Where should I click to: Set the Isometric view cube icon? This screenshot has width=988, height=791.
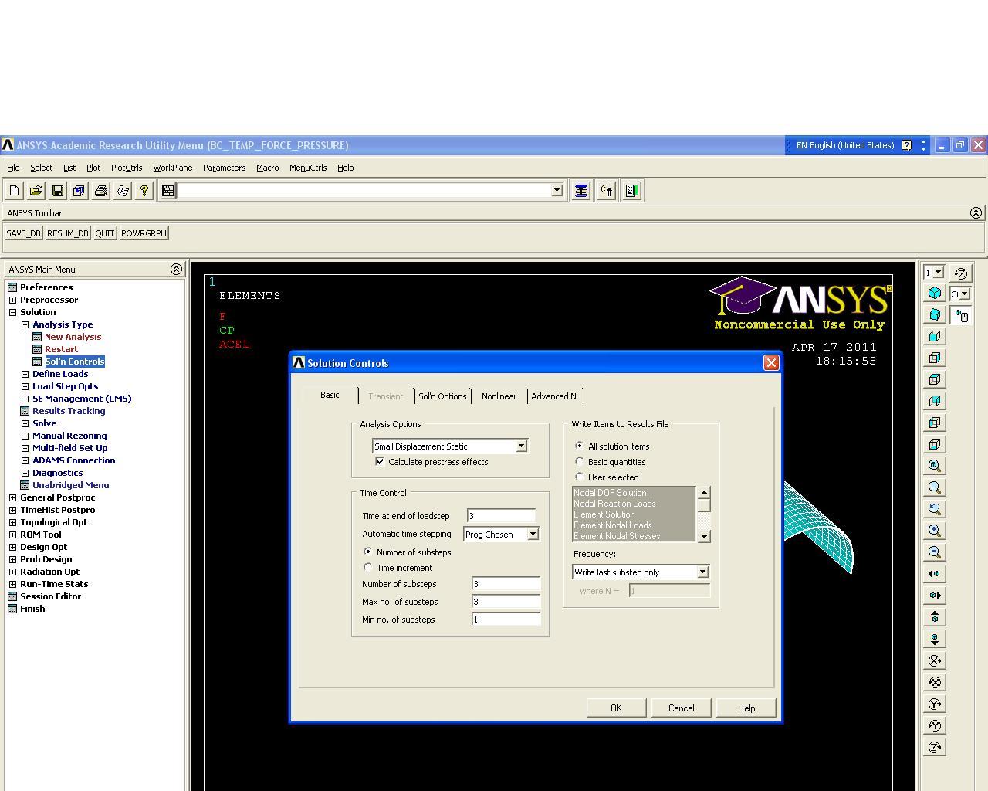935,293
